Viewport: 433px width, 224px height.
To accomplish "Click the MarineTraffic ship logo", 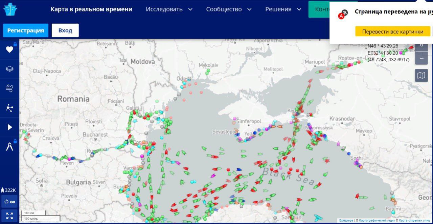I will 10,9.
